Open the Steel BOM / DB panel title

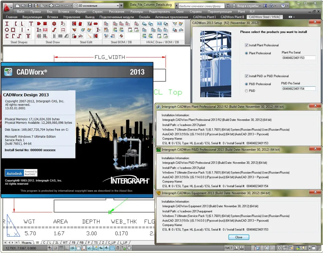(121, 42)
